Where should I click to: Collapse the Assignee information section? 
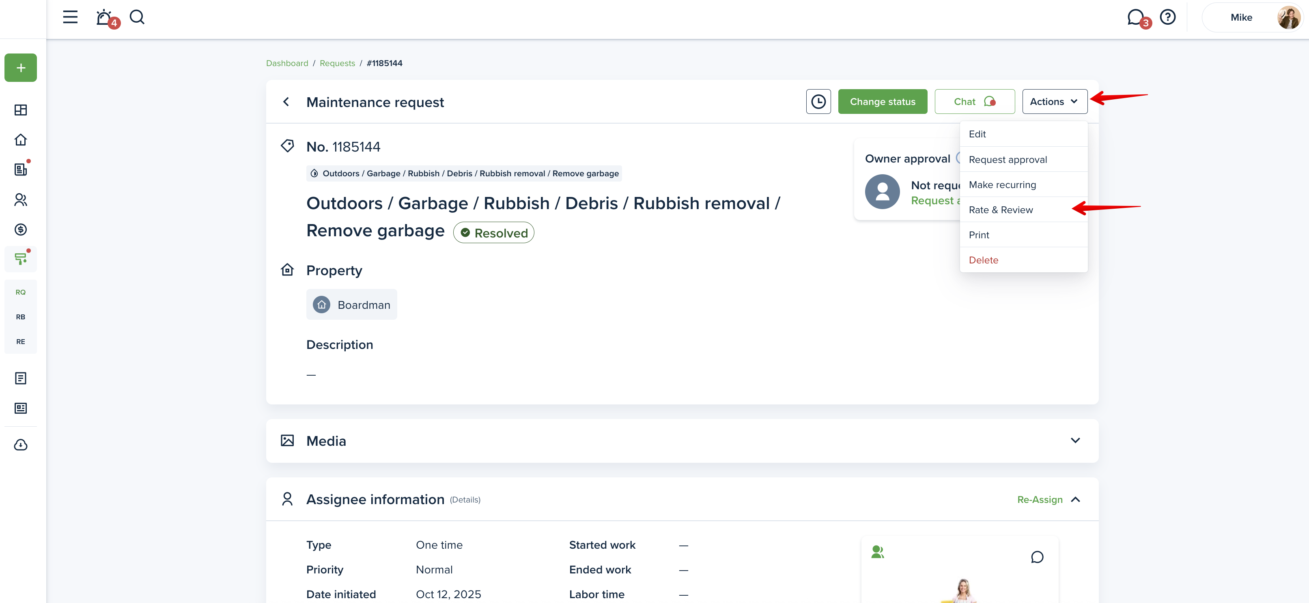coord(1075,499)
